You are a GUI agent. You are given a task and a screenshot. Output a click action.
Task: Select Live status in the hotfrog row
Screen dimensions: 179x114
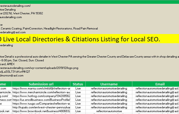point(78,96)
